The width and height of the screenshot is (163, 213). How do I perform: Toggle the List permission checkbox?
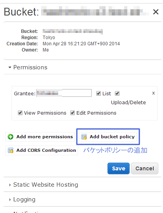point(99,93)
